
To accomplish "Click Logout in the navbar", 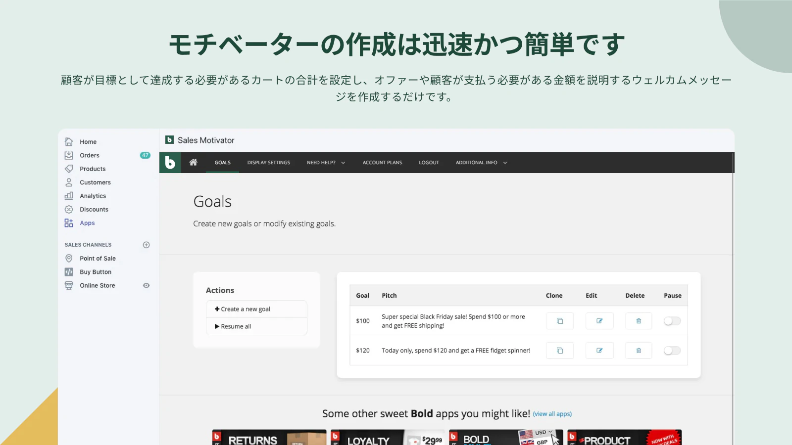I will [429, 163].
